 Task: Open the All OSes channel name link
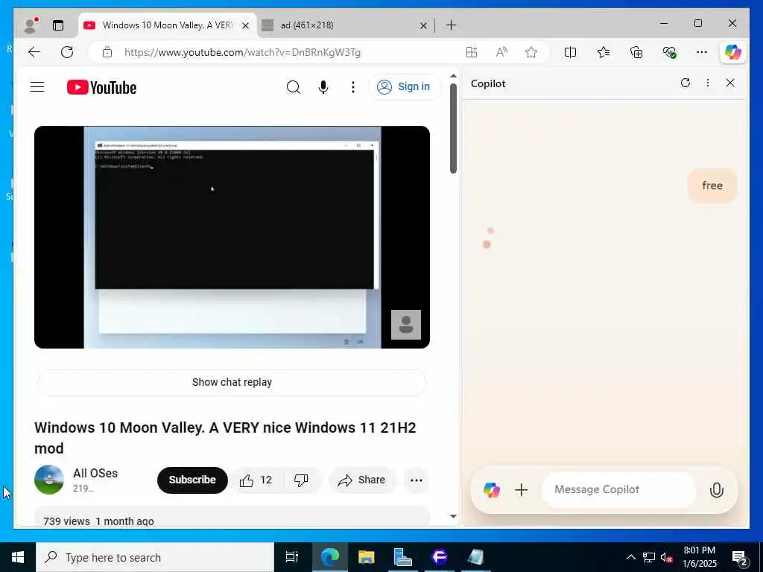click(95, 473)
